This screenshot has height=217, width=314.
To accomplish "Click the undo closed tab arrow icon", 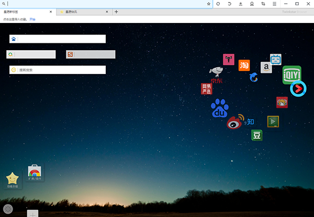I will (229, 4).
